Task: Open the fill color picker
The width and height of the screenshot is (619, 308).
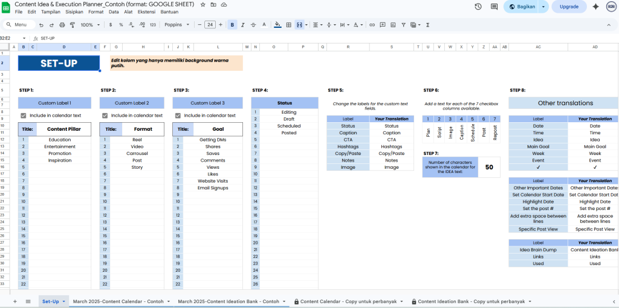Action: (x=277, y=25)
